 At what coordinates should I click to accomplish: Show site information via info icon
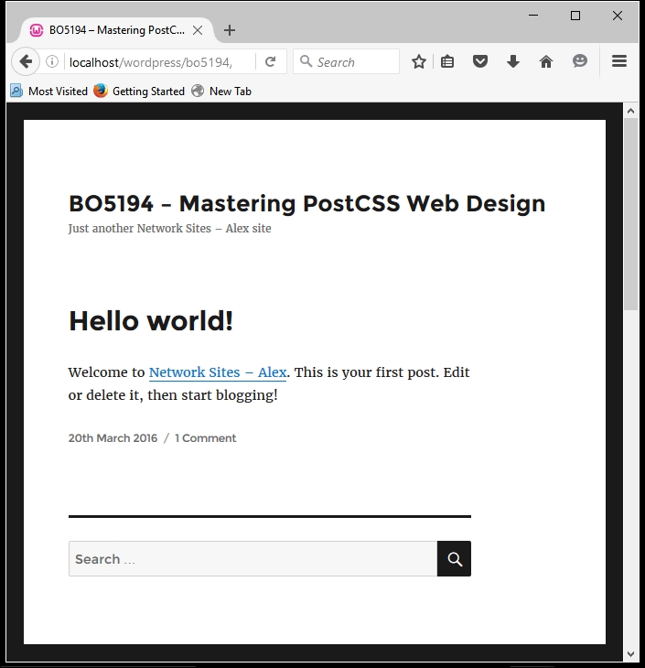(x=52, y=62)
